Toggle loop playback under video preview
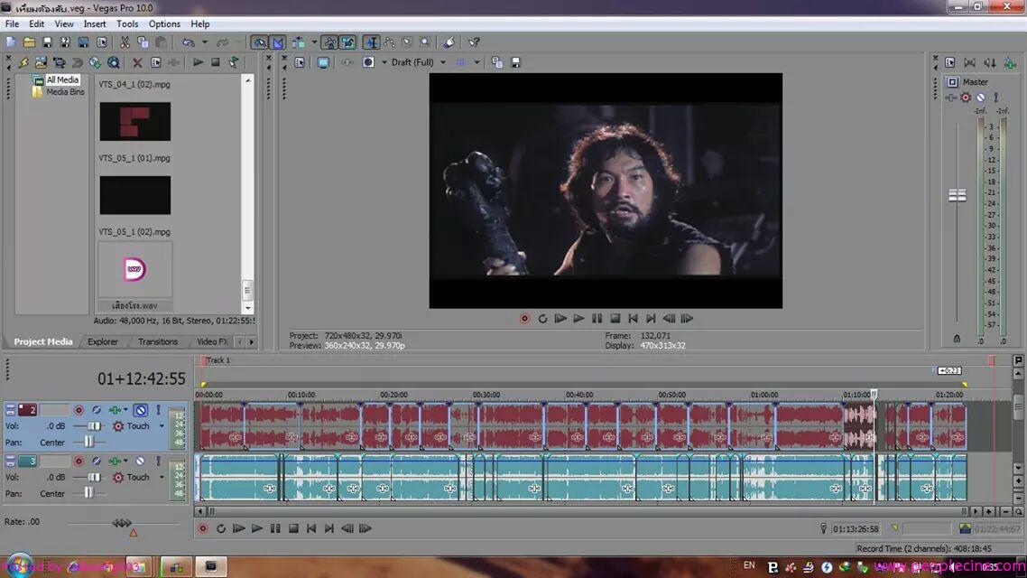The image size is (1027, 578). 542,319
